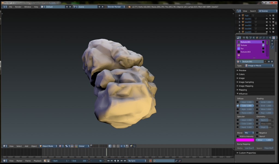The image size is (279, 164).
Task: Expand the Image Mapping panel
Action: click(245, 86)
